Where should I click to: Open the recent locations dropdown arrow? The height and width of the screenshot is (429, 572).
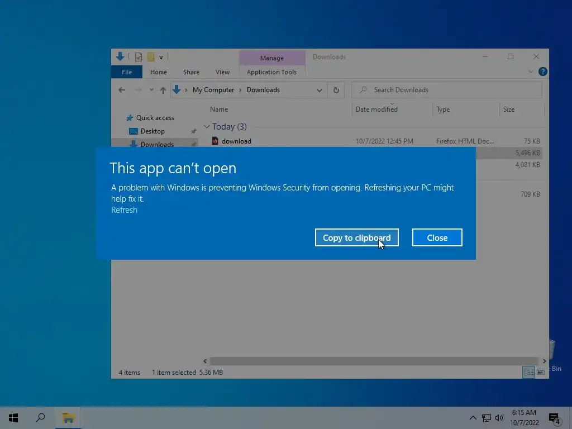point(151,90)
